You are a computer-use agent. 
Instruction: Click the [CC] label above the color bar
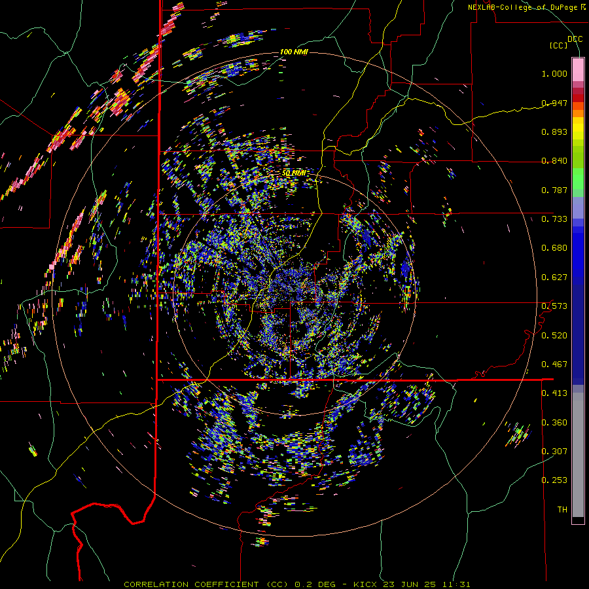pos(559,45)
